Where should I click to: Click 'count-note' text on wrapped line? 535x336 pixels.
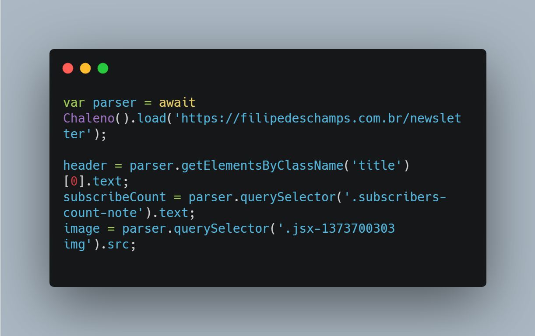coord(100,213)
